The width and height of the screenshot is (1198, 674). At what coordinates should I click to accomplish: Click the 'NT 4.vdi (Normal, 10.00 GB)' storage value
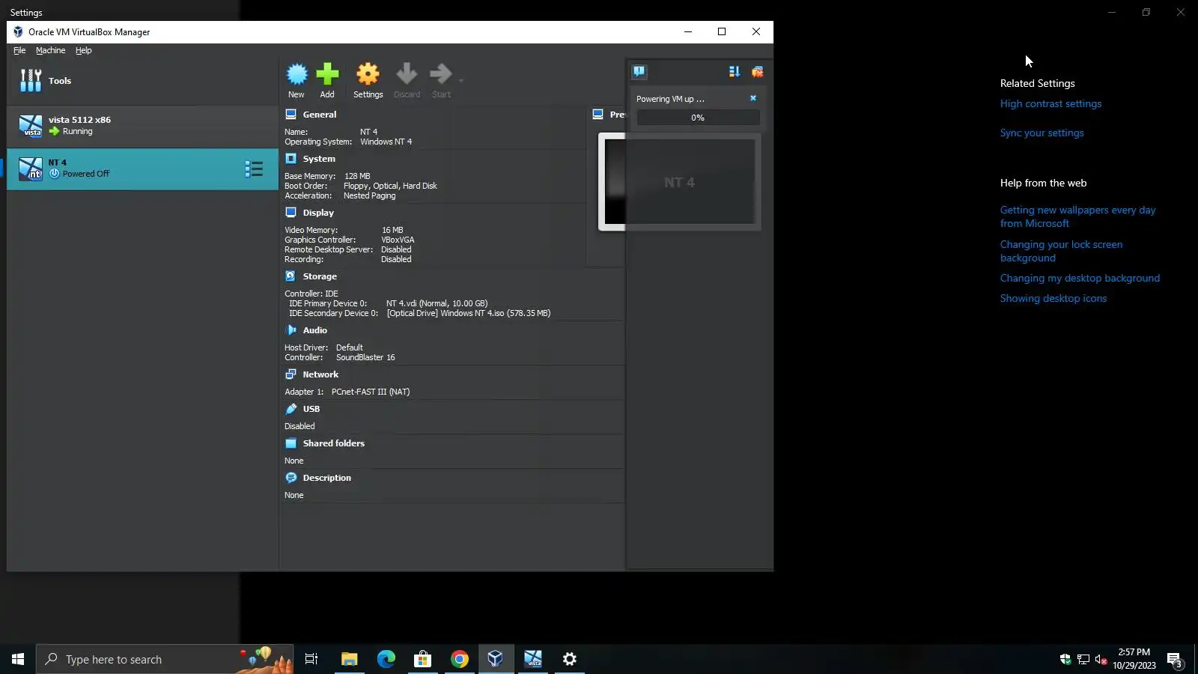[x=437, y=304]
